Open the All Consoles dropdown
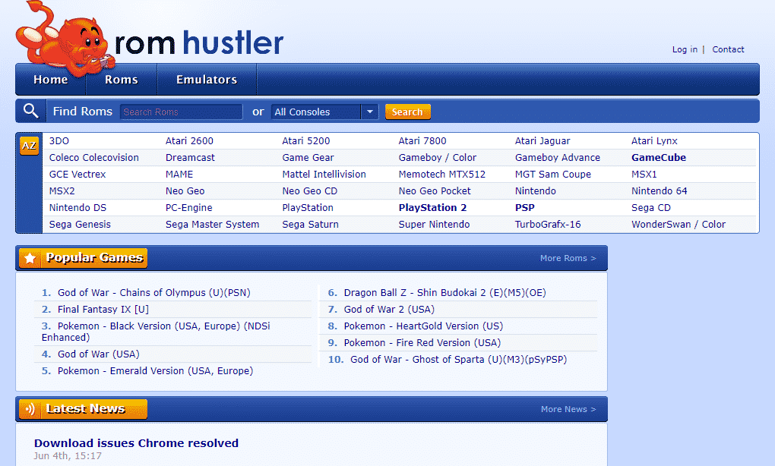The width and height of the screenshot is (775, 466). [x=324, y=112]
